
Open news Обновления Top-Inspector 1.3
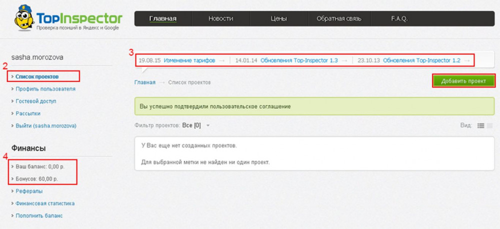(x=299, y=60)
